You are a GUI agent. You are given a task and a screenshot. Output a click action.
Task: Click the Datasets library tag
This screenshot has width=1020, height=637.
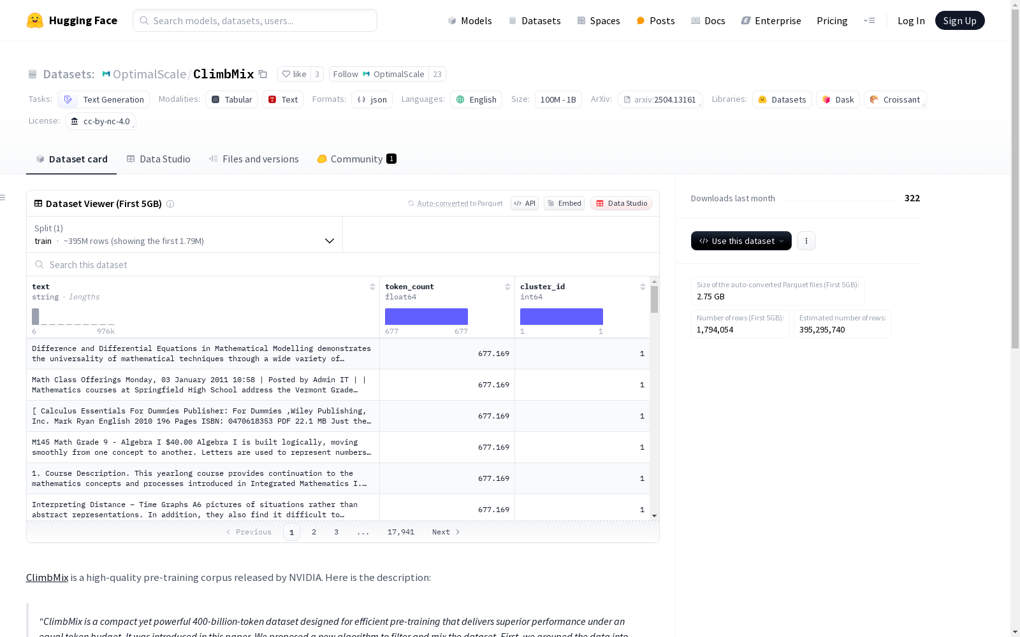(x=782, y=99)
